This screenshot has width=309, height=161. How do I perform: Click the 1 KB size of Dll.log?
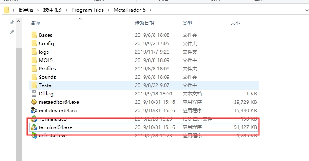(x=252, y=94)
